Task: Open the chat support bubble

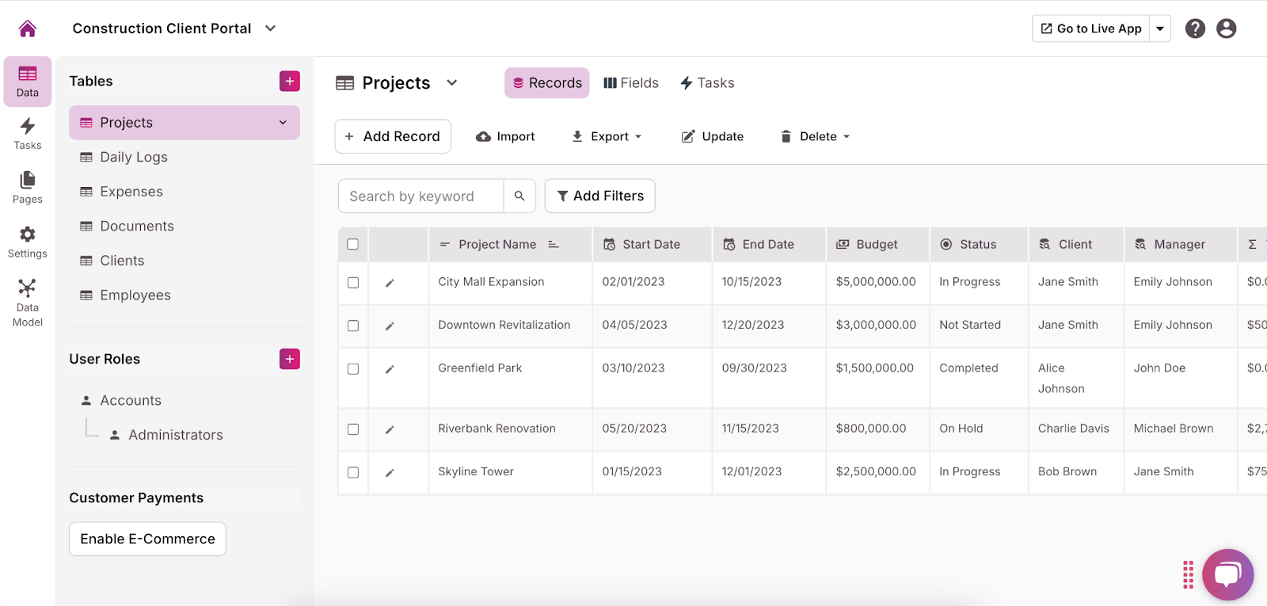Action: tap(1227, 574)
